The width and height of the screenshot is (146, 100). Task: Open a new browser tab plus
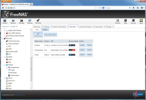(x=32, y=4)
